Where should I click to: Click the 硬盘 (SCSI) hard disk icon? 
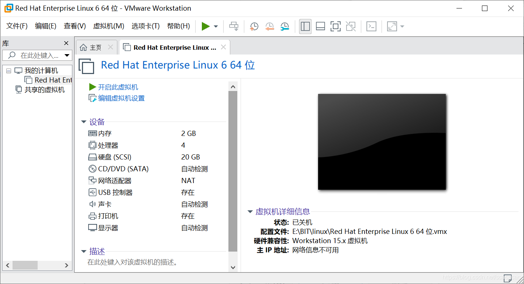[92, 157]
